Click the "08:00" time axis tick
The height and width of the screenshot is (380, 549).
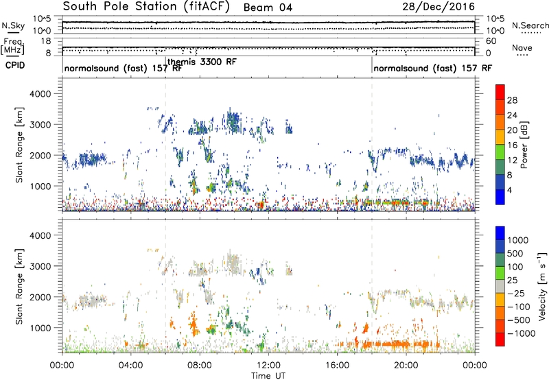(199, 366)
